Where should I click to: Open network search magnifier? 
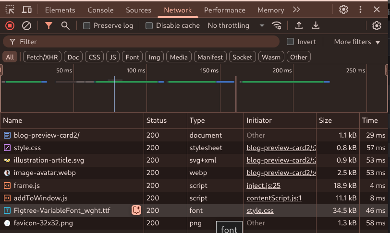65,25
